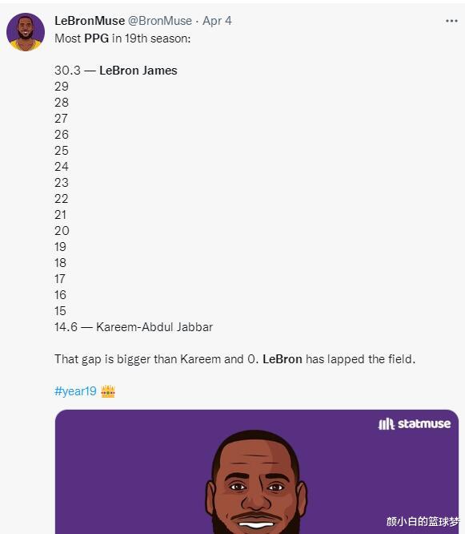The height and width of the screenshot is (534, 465).
Task: Click the bold PPG word
Action: [97, 38]
